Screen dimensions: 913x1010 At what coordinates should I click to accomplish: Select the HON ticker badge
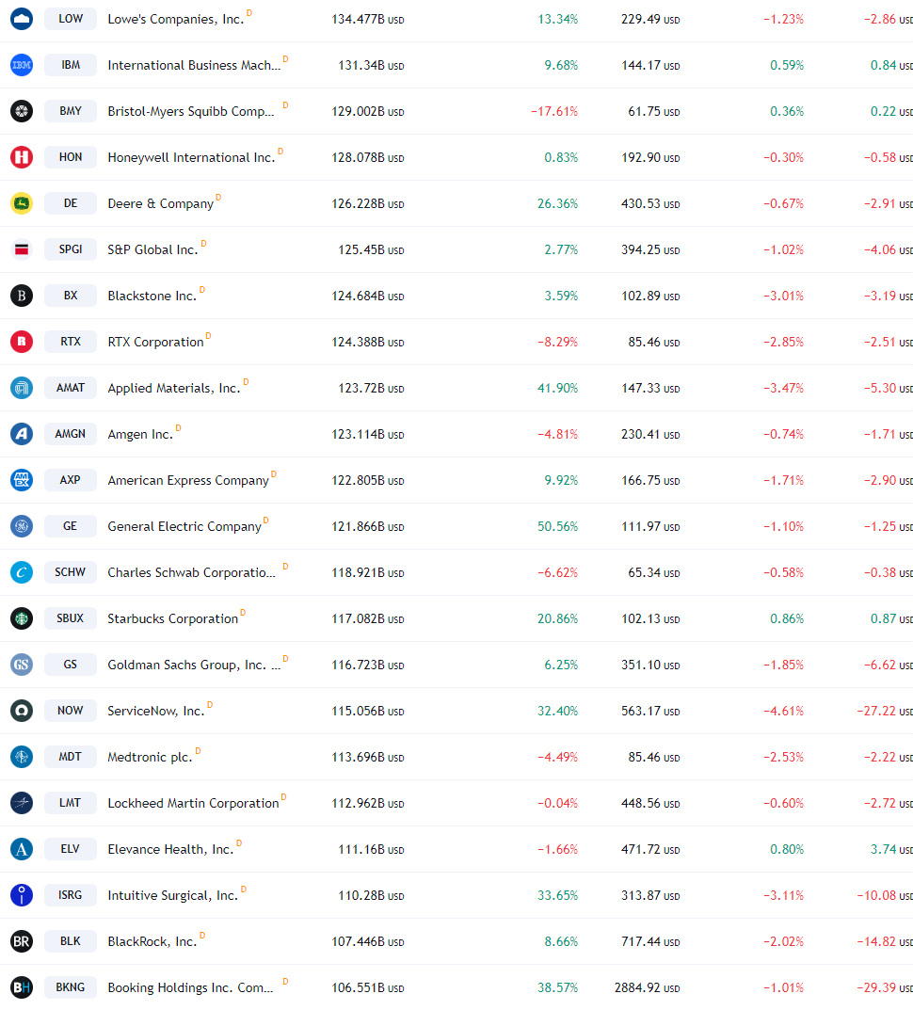tap(71, 157)
